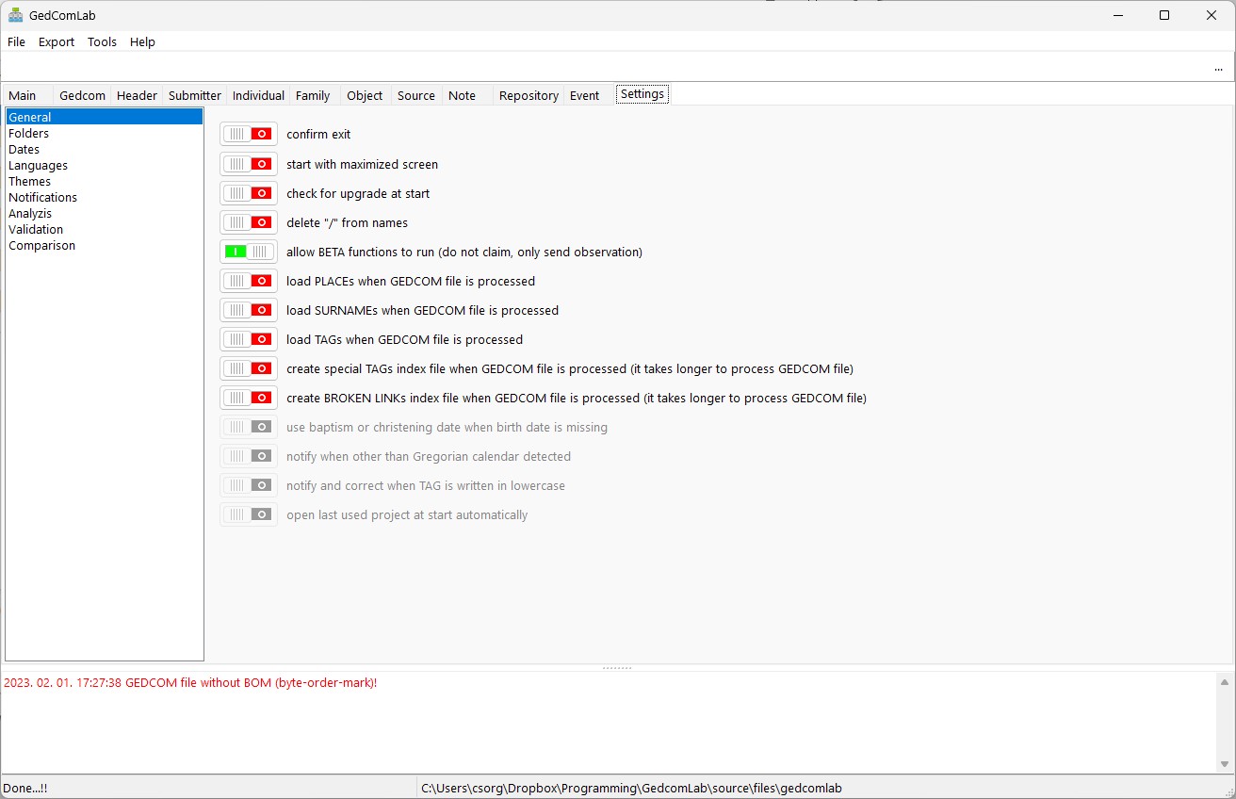Open the Help menu
1236x799 pixels.
tap(142, 41)
